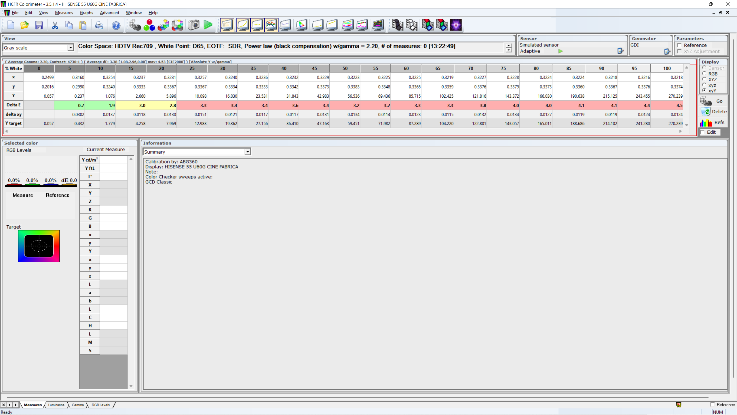Print using the printer icon

click(x=99, y=25)
